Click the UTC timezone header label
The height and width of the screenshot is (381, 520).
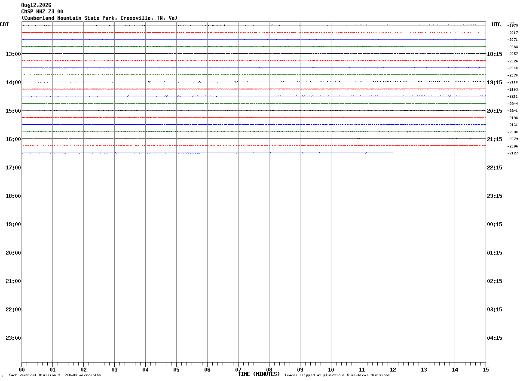(x=496, y=25)
